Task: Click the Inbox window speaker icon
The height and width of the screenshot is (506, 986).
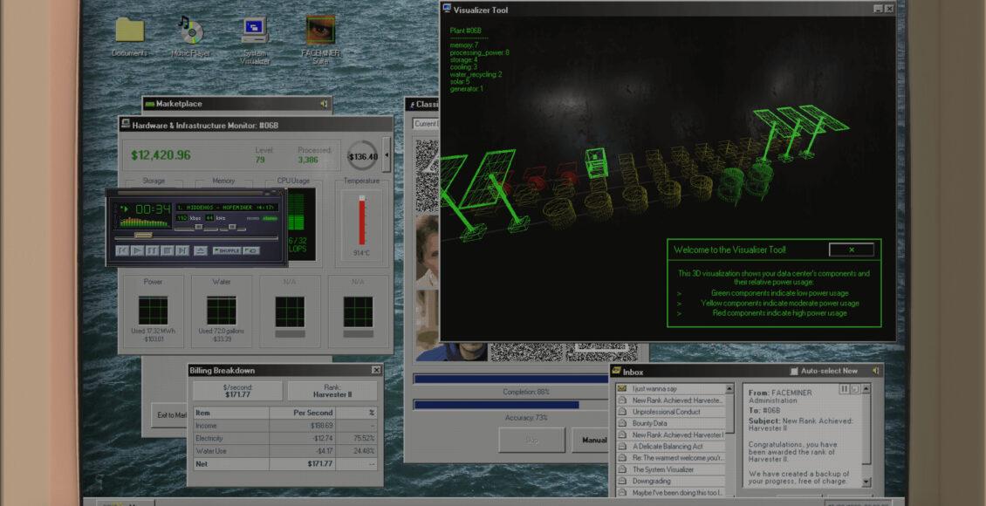Action: pos(875,371)
